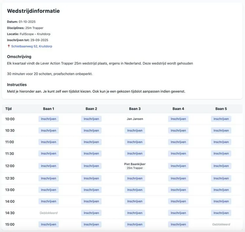Click Inschrijven for 14:30 Baan 4
Screen dimensions: 245x232
tap(178, 213)
